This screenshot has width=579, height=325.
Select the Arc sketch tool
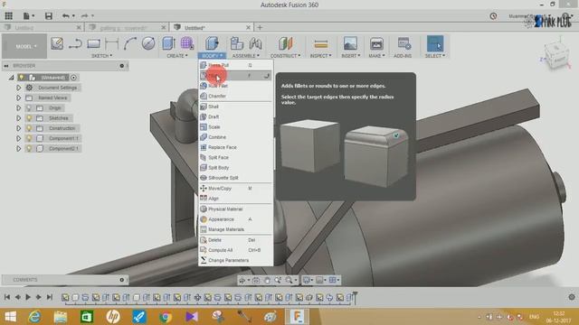click(x=130, y=43)
